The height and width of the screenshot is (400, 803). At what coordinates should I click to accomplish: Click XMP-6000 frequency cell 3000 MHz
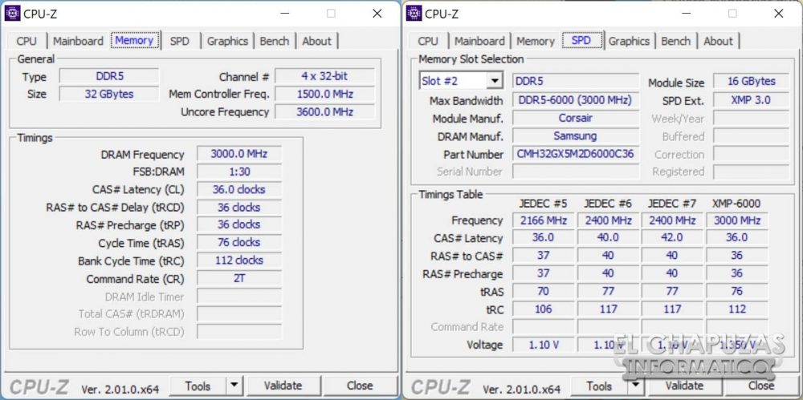(x=737, y=220)
